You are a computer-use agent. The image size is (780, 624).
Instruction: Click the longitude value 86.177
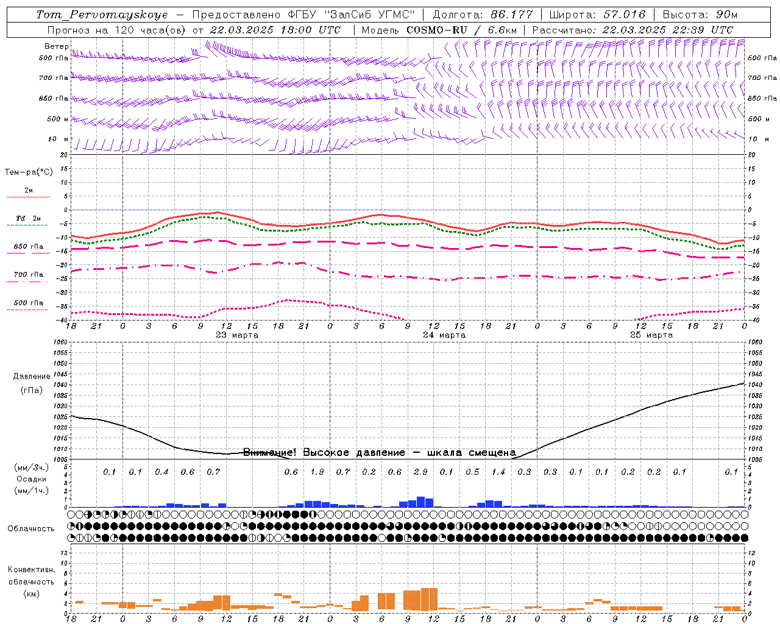click(x=512, y=15)
